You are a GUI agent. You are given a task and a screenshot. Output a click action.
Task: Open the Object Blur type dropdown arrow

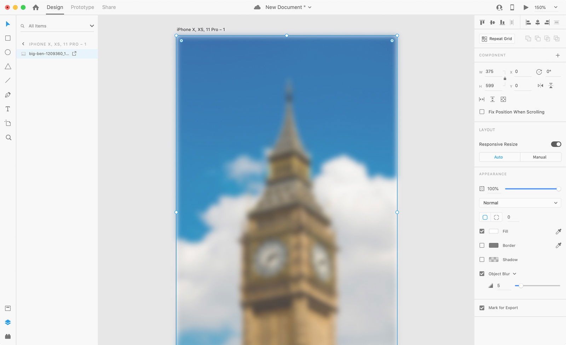point(515,274)
